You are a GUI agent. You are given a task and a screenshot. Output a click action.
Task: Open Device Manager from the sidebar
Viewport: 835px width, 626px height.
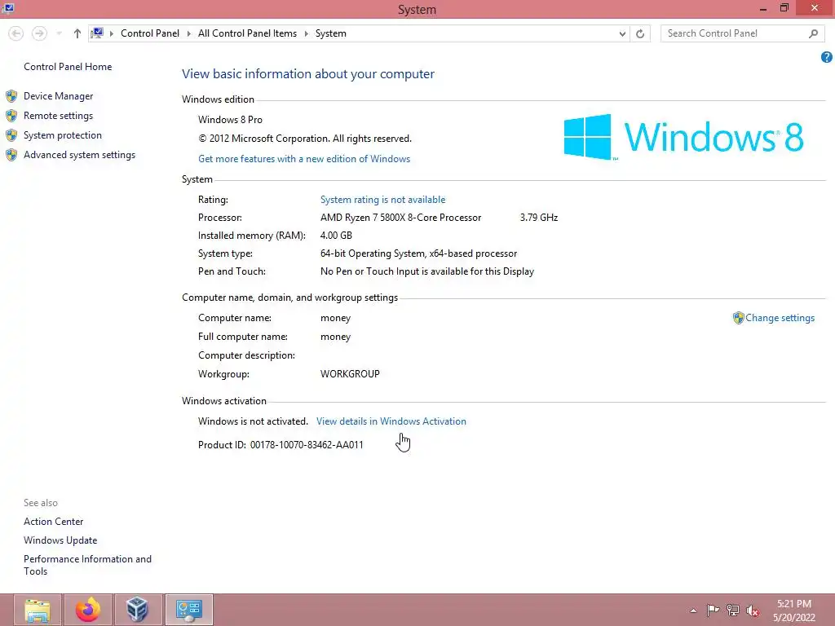click(58, 96)
